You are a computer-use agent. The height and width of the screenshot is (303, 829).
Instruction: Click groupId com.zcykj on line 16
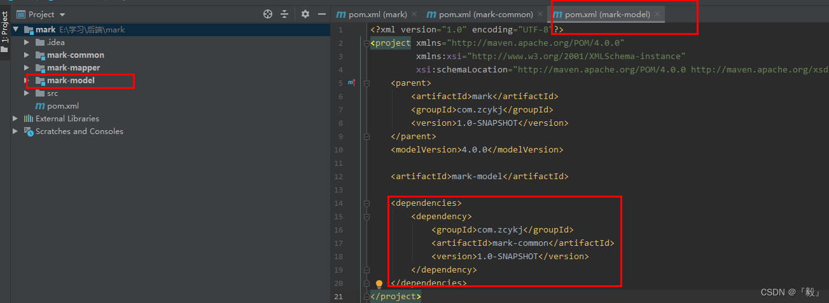pos(503,230)
